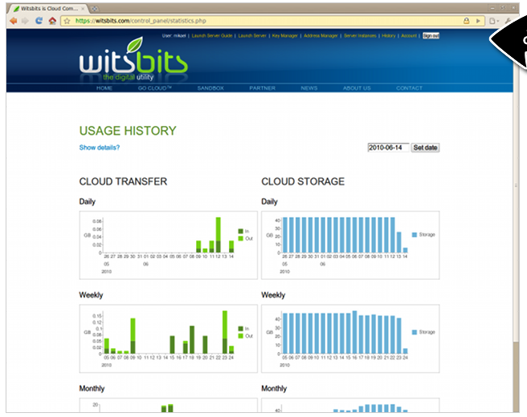This screenshot has width=527, height=417.
Task: Click the Weekly label under Cloud Storage
Action: pos(273,295)
